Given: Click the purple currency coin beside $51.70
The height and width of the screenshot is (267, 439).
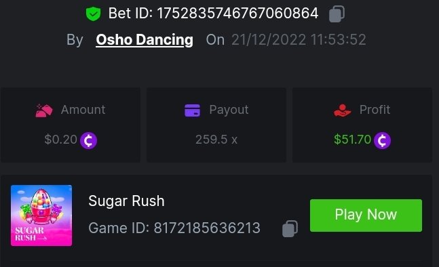Looking at the screenshot, I should coord(382,140).
